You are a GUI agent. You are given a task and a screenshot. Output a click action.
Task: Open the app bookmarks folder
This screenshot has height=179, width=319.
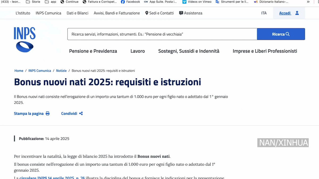pos(51,2)
